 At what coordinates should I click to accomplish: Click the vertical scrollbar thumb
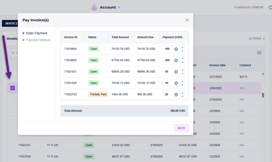pos(263,95)
